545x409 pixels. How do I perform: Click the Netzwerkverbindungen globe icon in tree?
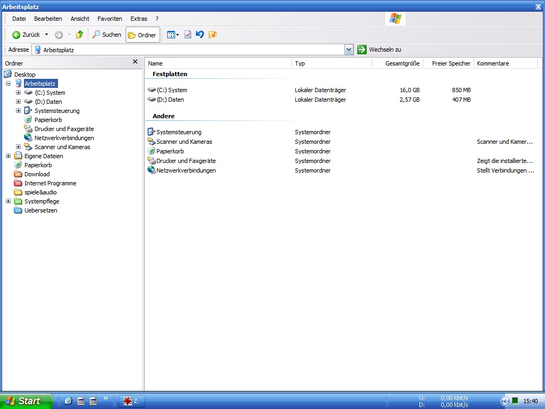click(28, 138)
